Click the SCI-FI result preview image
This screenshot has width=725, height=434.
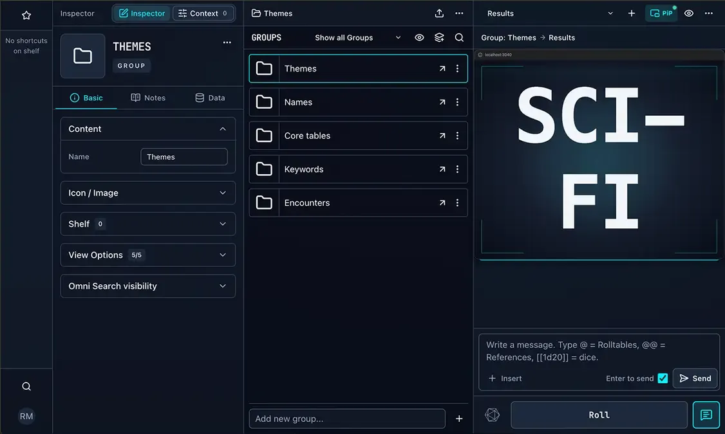[x=599, y=159]
